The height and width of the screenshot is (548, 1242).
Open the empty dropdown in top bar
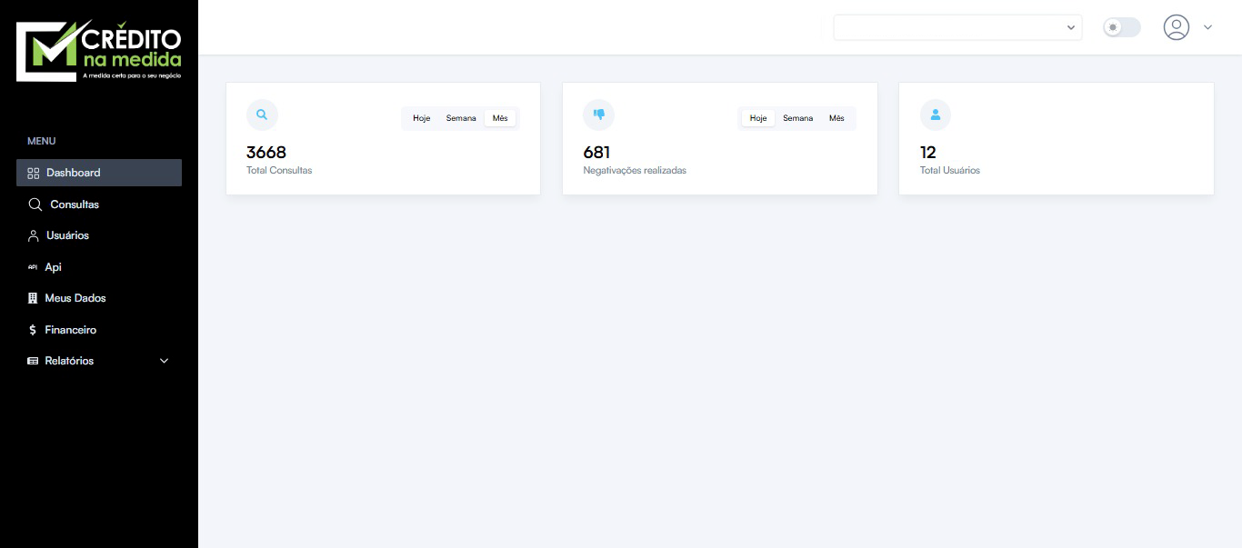click(957, 27)
